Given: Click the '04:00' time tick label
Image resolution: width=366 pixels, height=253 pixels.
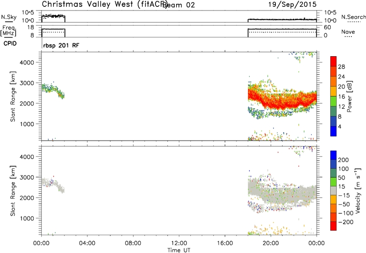Looking at the screenshot, I should [87, 243].
